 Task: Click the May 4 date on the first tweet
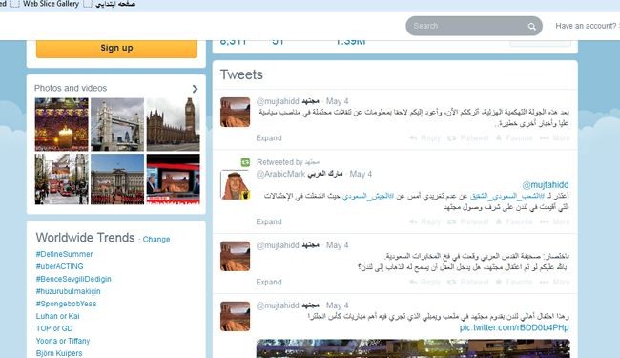338,101
